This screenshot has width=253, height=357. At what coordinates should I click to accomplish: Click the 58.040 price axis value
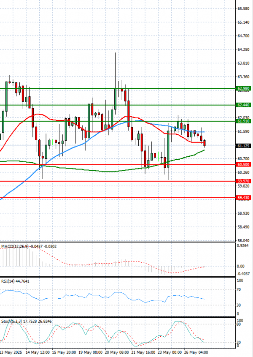(243, 240)
